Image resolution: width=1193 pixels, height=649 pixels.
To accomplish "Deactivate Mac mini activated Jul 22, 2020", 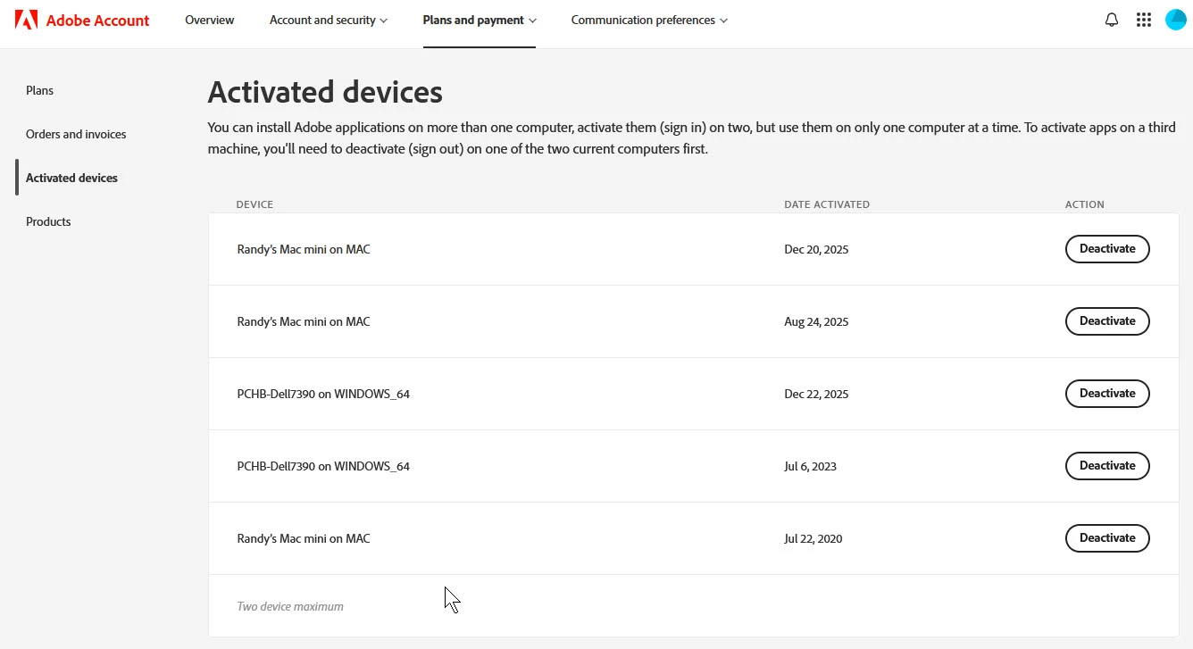I will 1107,538.
